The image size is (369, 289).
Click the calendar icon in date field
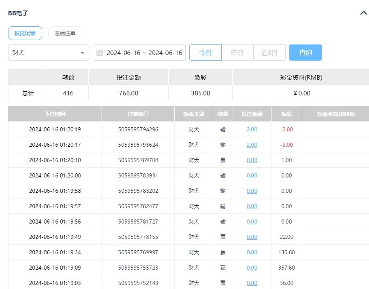[100, 53]
